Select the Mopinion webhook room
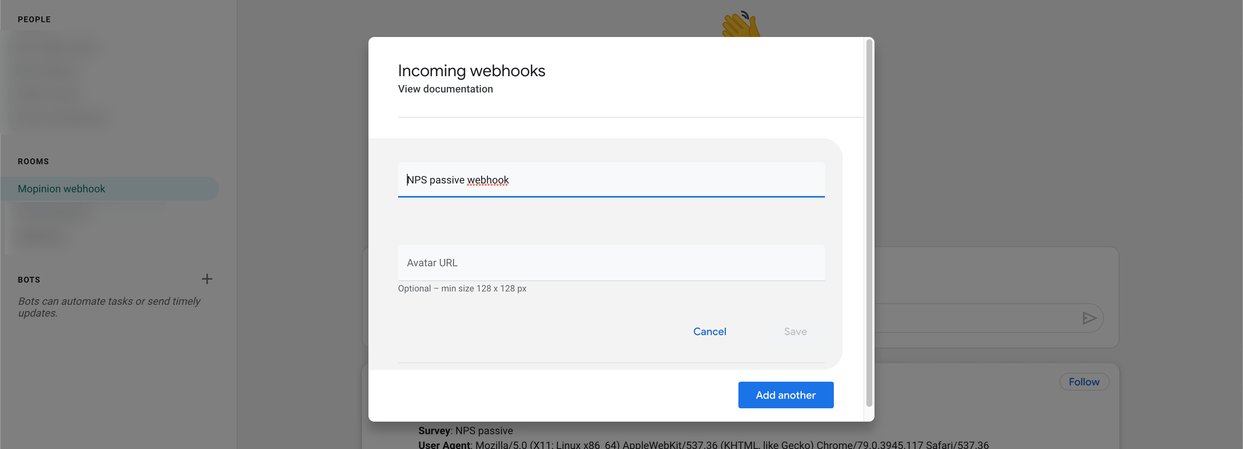This screenshot has height=449, width=1243. coord(62,189)
